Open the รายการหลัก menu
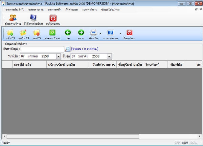203x146 pixels. tap(54, 9)
